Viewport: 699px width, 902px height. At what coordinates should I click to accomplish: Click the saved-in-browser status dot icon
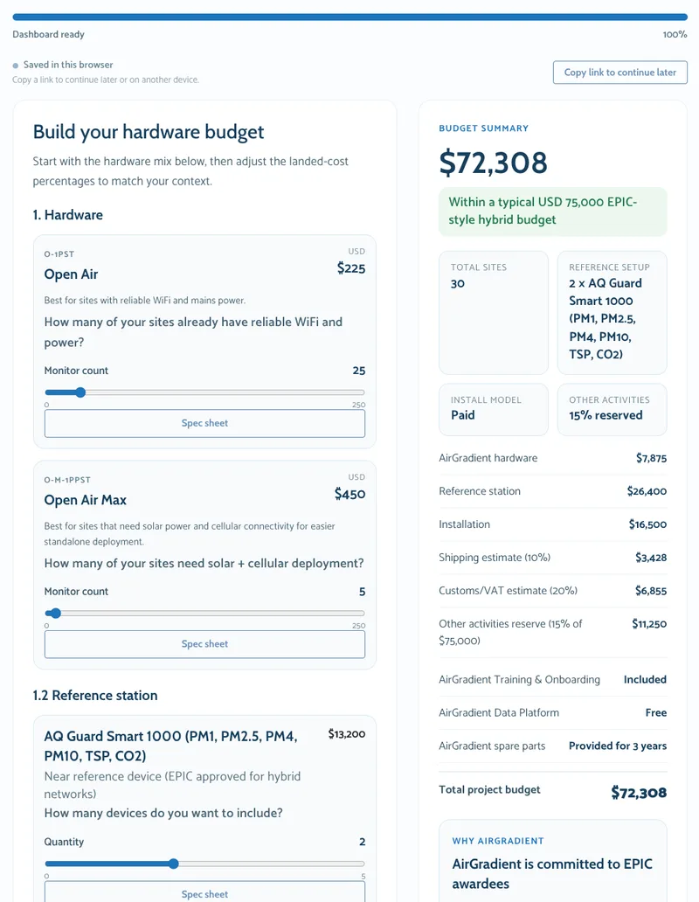click(16, 66)
